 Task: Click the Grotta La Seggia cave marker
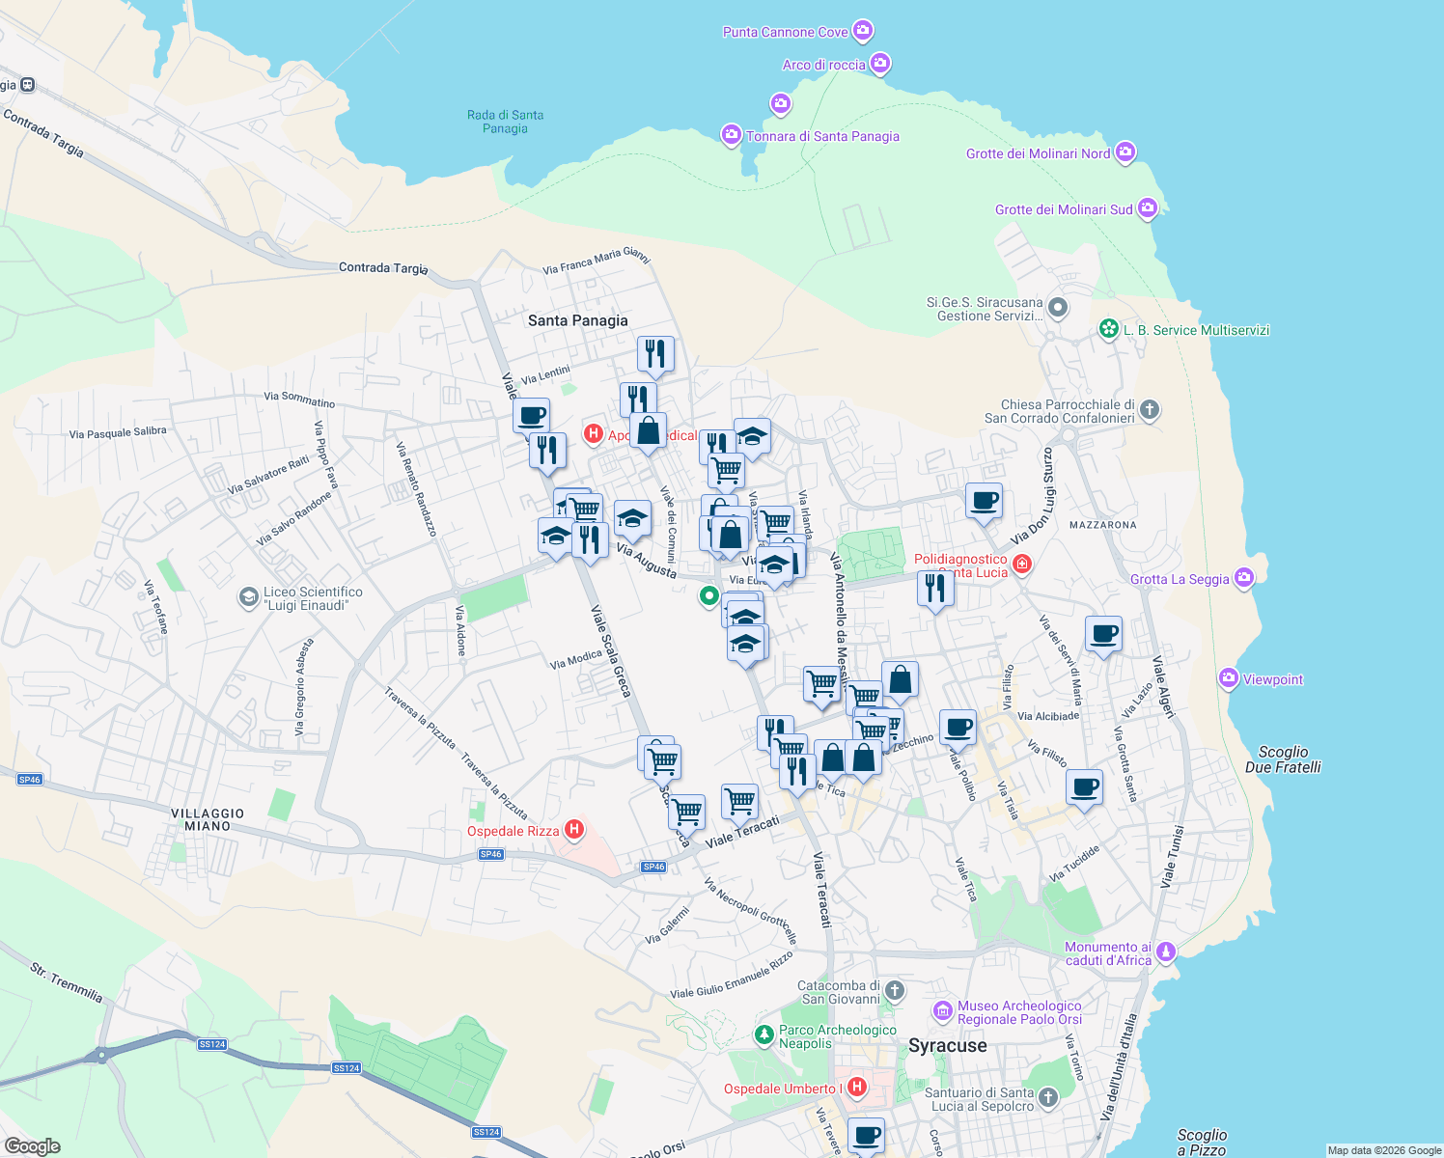pos(1245,577)
